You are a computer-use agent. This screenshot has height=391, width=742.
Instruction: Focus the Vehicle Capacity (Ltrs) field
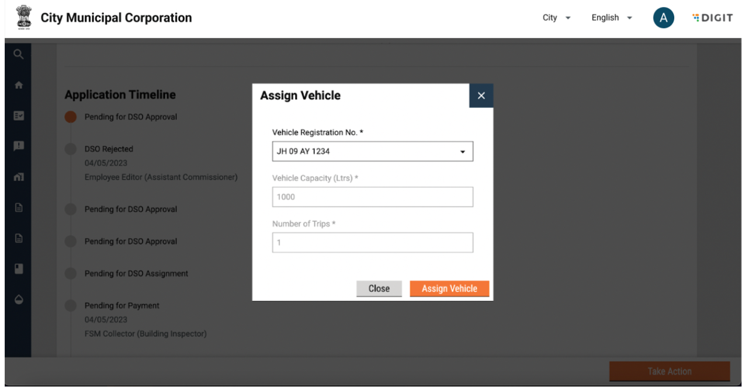373,197
